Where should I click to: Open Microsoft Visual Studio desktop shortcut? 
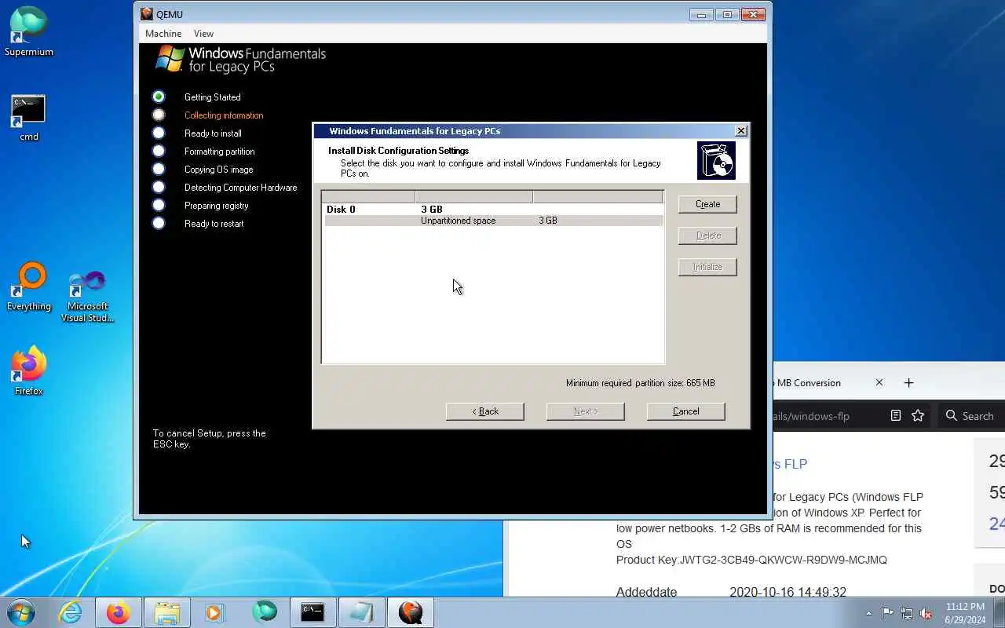pyautogui.click(x=87, y=297)
